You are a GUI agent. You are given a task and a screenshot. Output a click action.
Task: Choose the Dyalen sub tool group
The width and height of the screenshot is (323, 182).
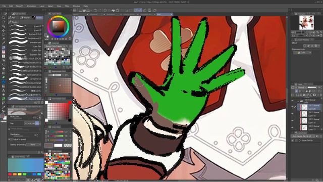[x=14, y=22]
